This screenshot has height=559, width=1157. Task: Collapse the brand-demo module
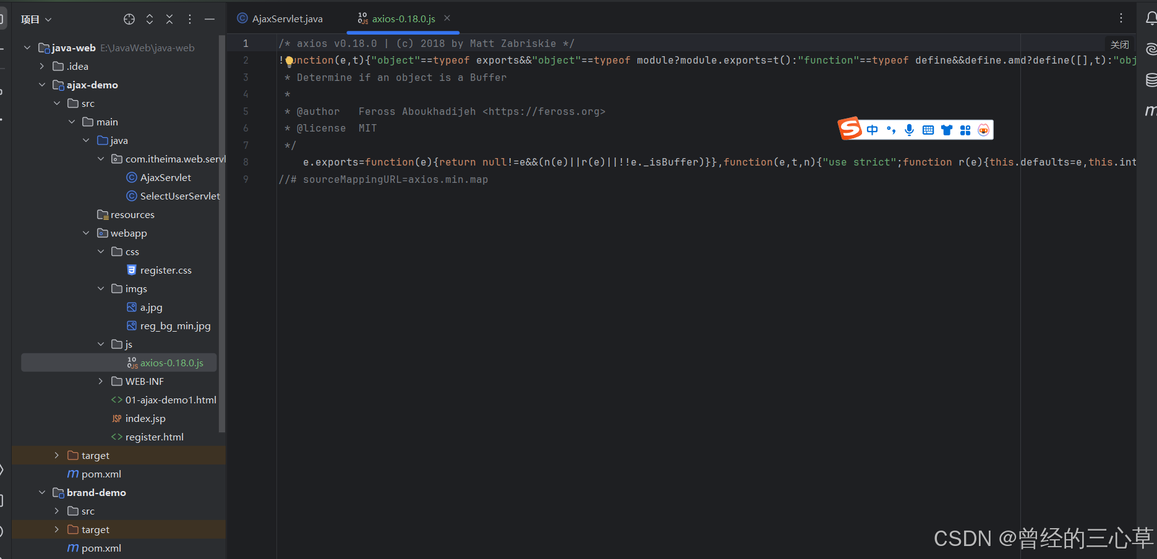click(x=42, y=492)
